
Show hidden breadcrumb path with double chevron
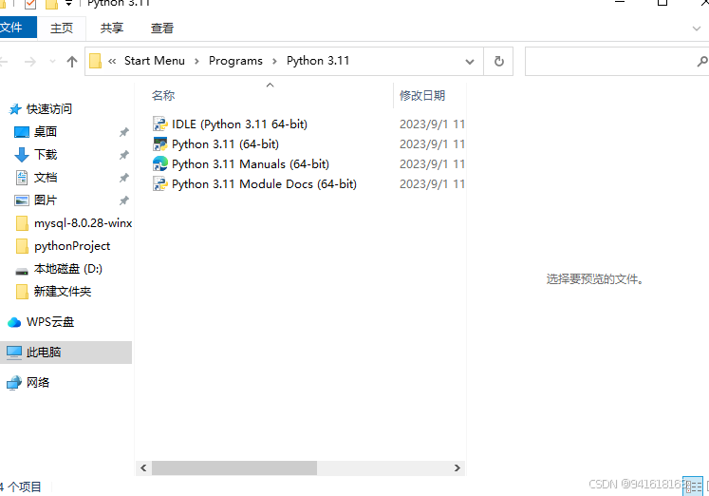(x=112, y=61)
